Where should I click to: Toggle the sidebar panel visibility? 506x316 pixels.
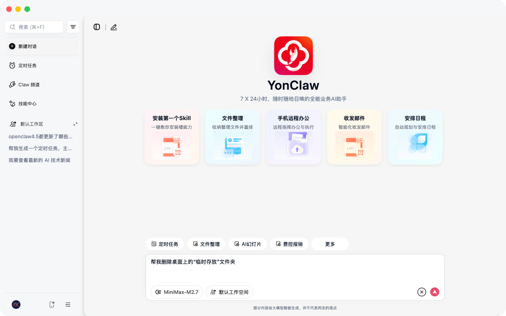point(97,27)
